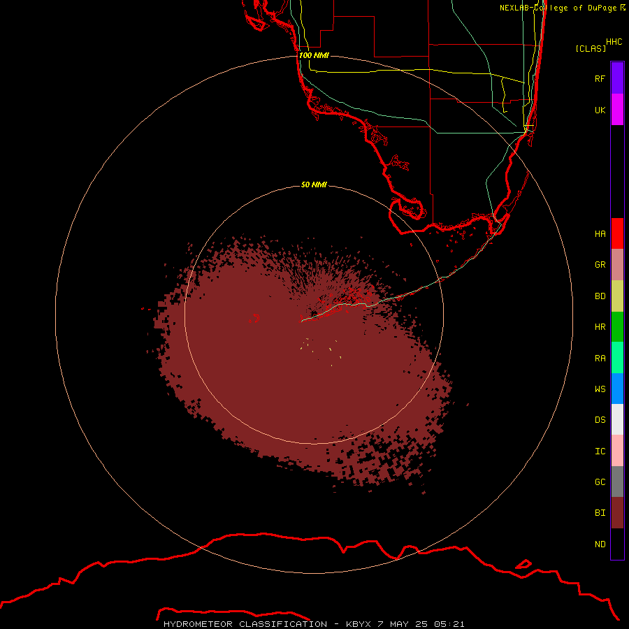Click the HR green legend swatch
The image size is (629, 629).
pos(617,326)
